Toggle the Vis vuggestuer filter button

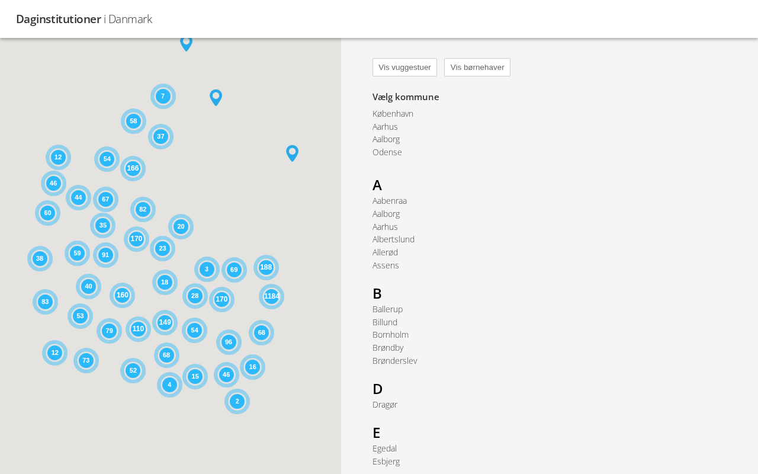point(404,67)
